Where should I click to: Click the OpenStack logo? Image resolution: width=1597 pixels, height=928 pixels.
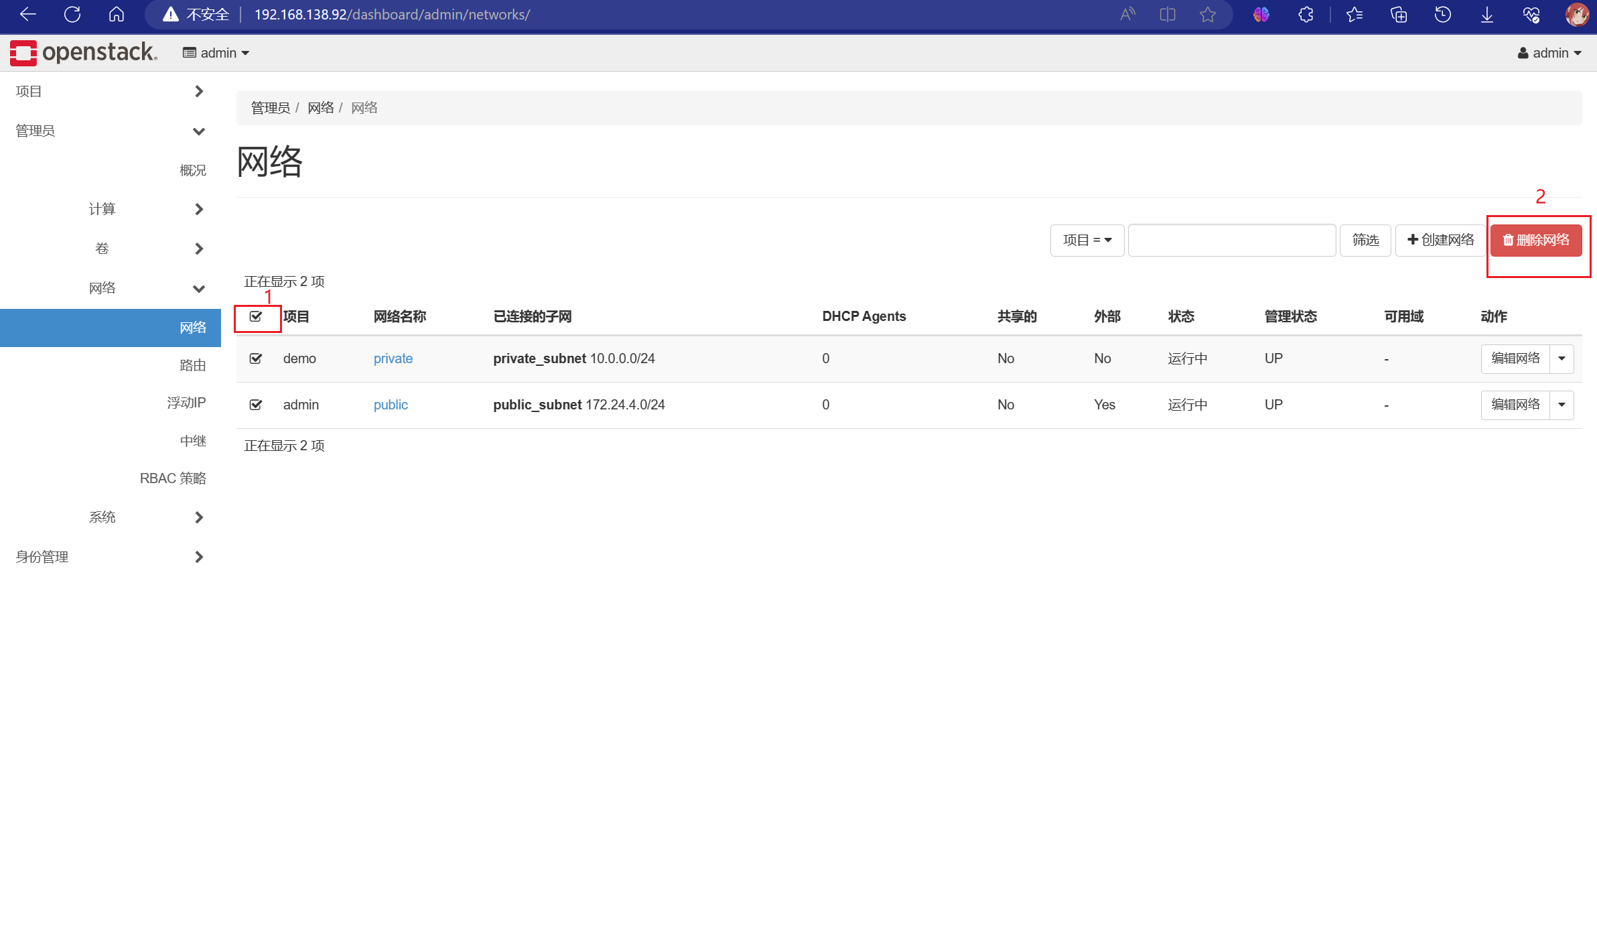(83, 52)
